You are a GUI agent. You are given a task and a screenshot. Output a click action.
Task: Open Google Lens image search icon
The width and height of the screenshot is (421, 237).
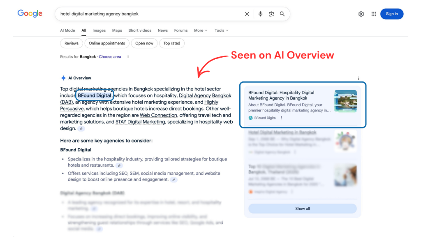tap(271, 14)
